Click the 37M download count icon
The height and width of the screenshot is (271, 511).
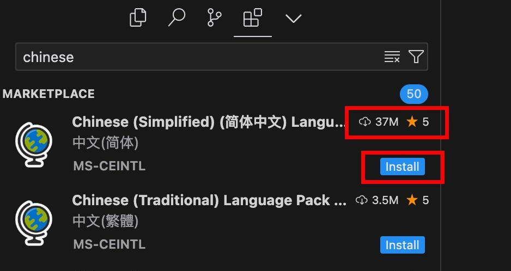tap(364, 122)
